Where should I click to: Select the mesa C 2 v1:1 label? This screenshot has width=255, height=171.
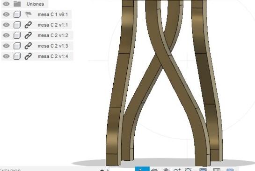coord(53,25)
